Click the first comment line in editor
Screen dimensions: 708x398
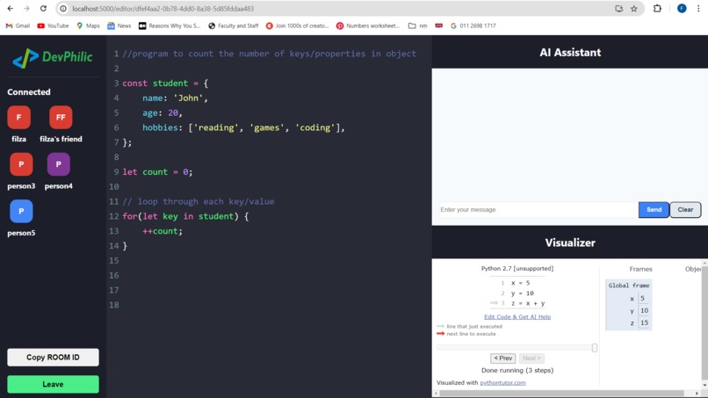(x=269, y=54)
